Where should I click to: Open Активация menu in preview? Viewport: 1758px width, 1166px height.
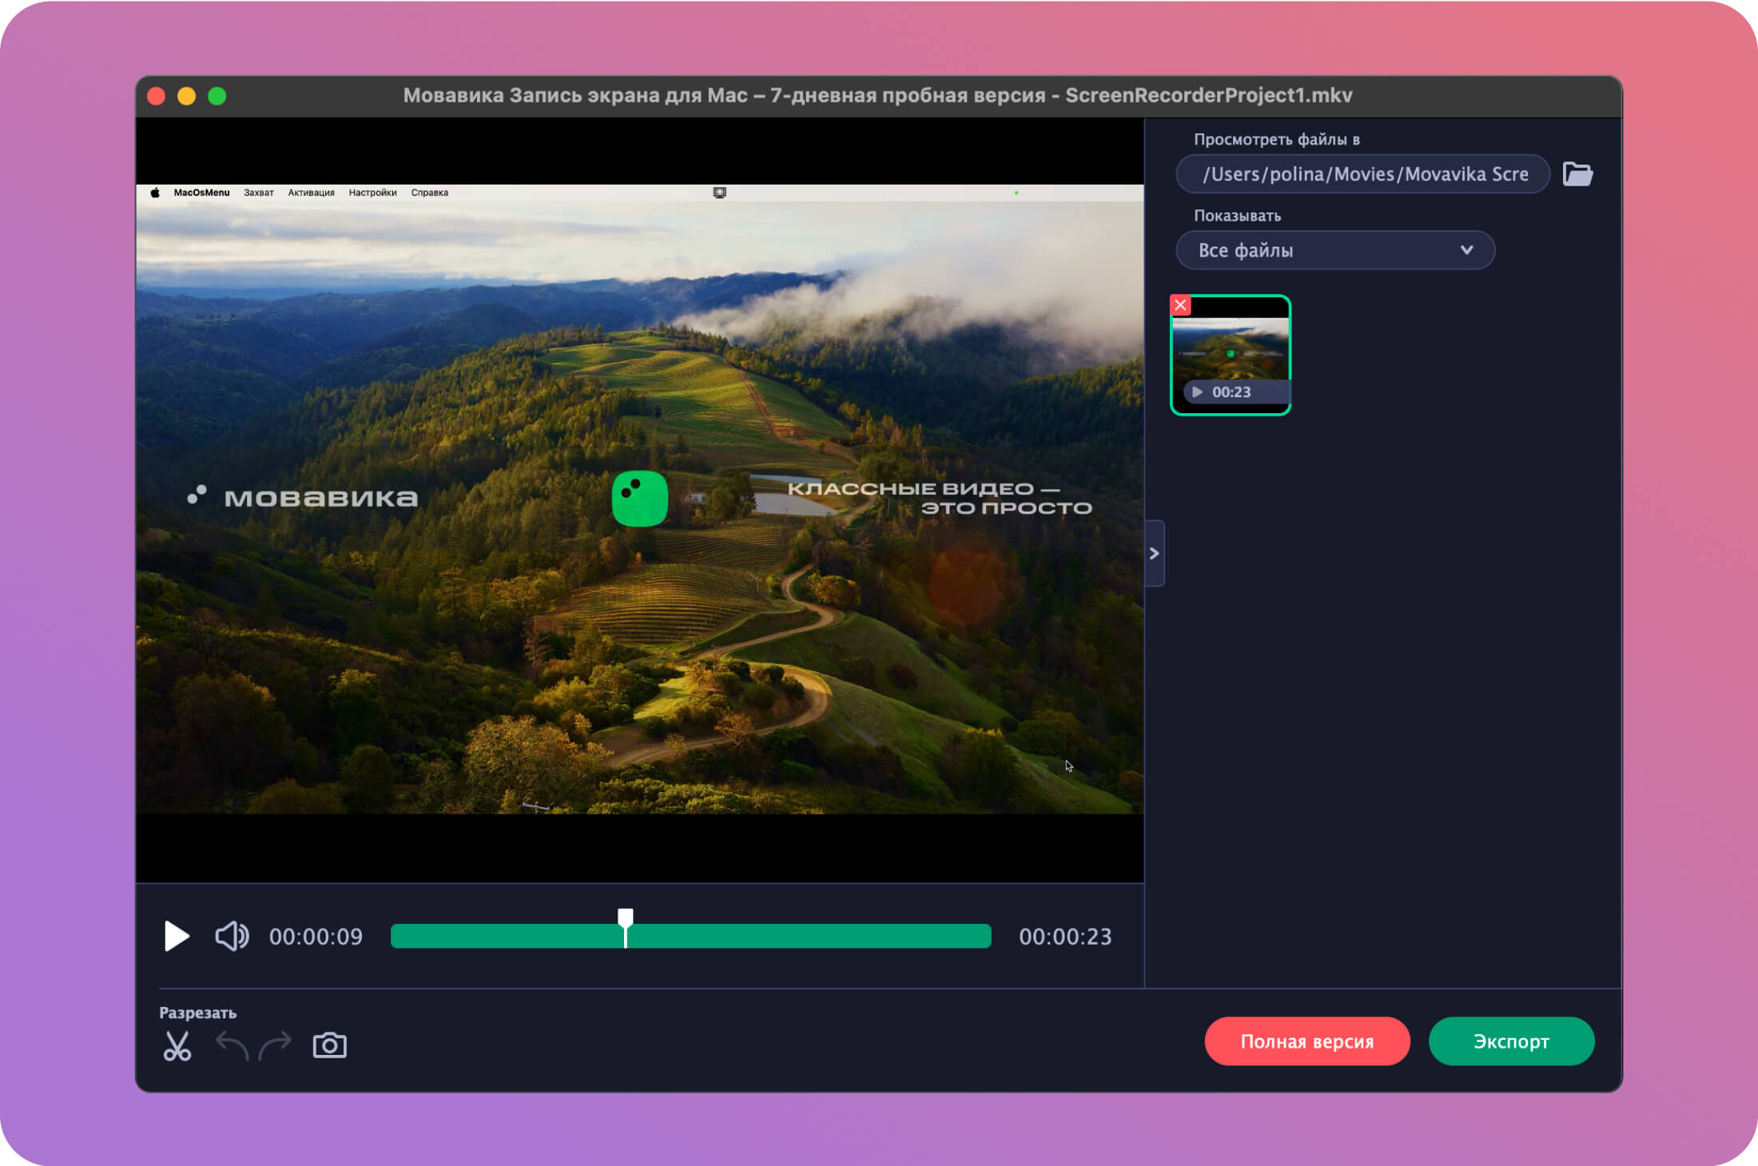(311, 193)
